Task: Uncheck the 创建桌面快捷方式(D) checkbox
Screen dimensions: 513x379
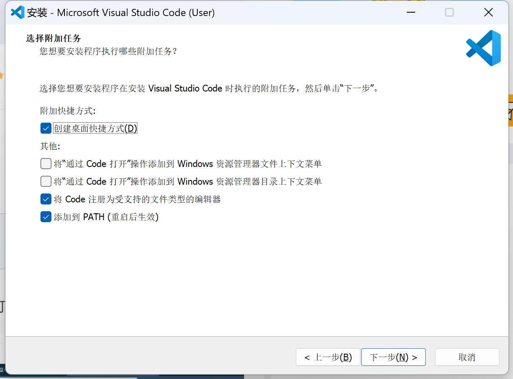Action: tap(46, 128)
